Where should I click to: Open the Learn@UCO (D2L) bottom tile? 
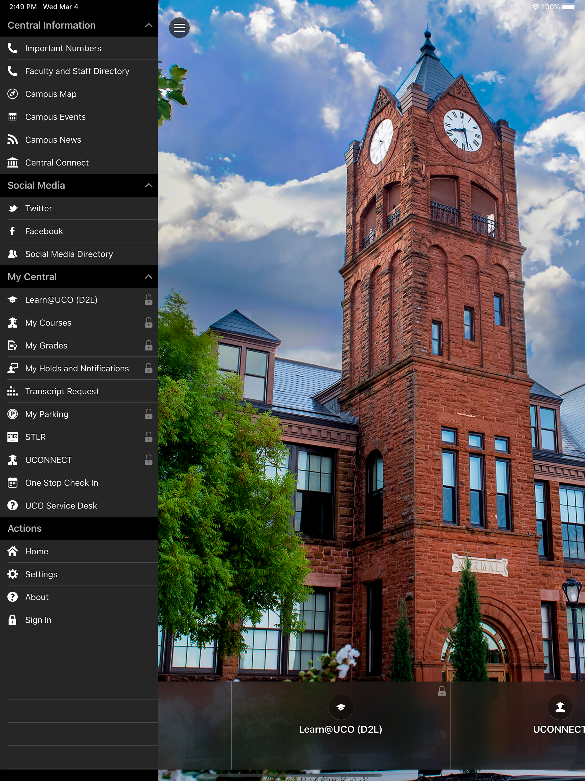[x=340, y=720]
